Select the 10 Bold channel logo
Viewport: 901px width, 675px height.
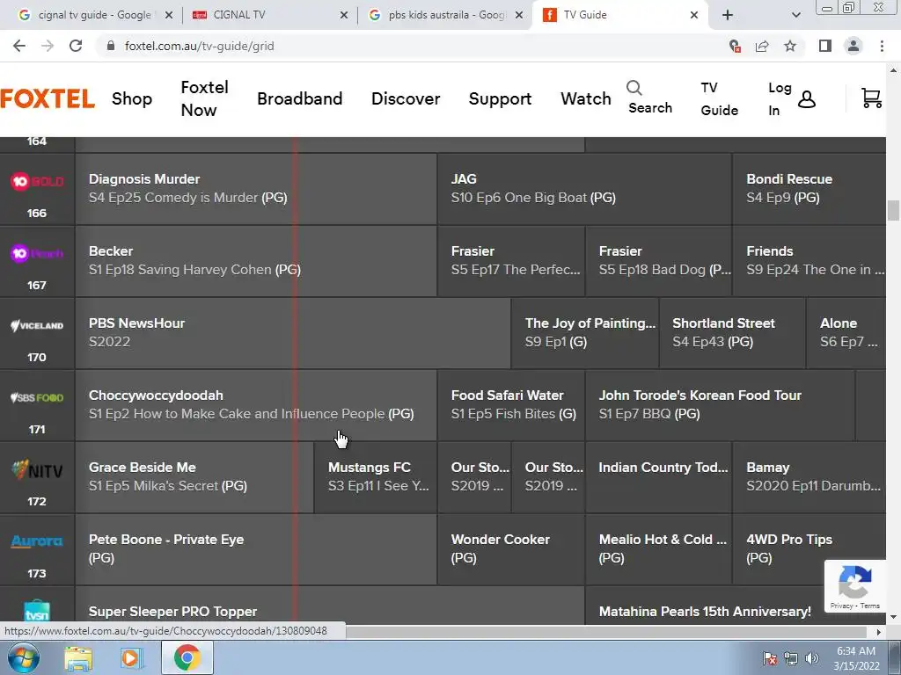click(x=37, y=181)
